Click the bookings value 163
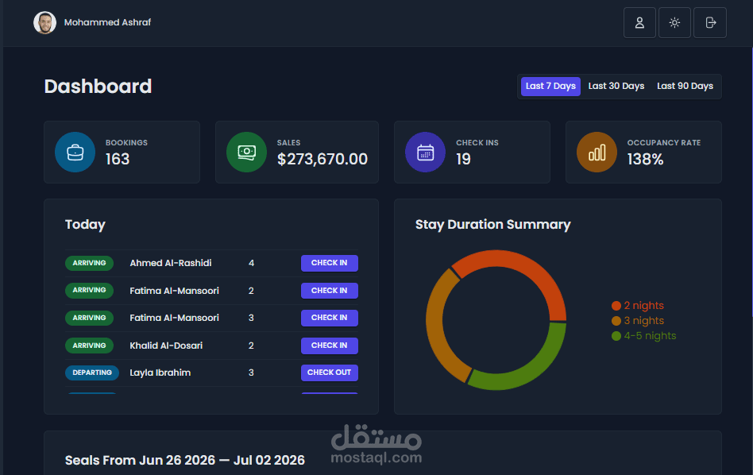 click(118, 159)
